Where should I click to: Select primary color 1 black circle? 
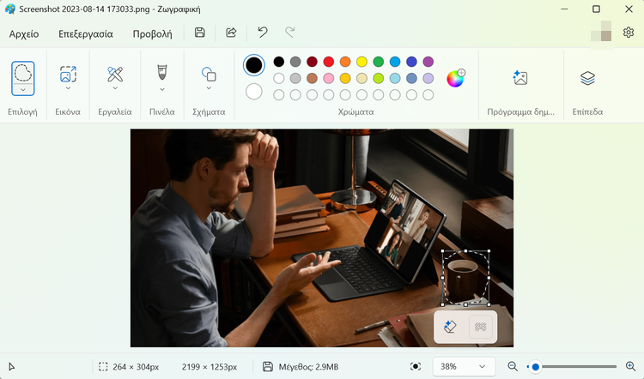coord(254,65)
